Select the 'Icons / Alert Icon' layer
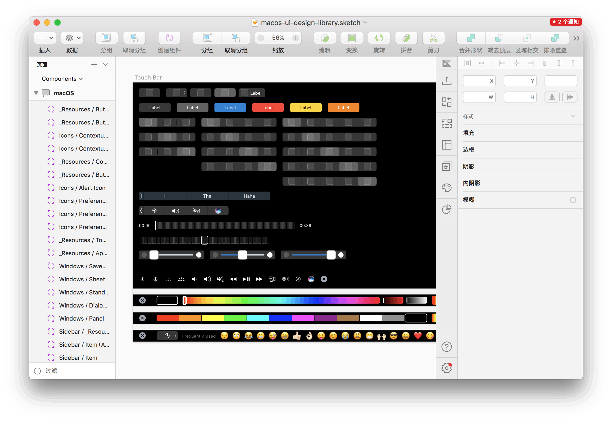 point(82,188)
